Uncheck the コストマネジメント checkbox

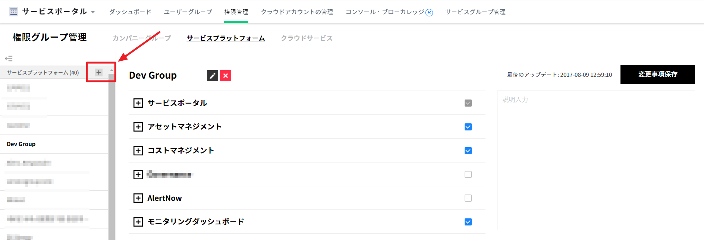468,151
